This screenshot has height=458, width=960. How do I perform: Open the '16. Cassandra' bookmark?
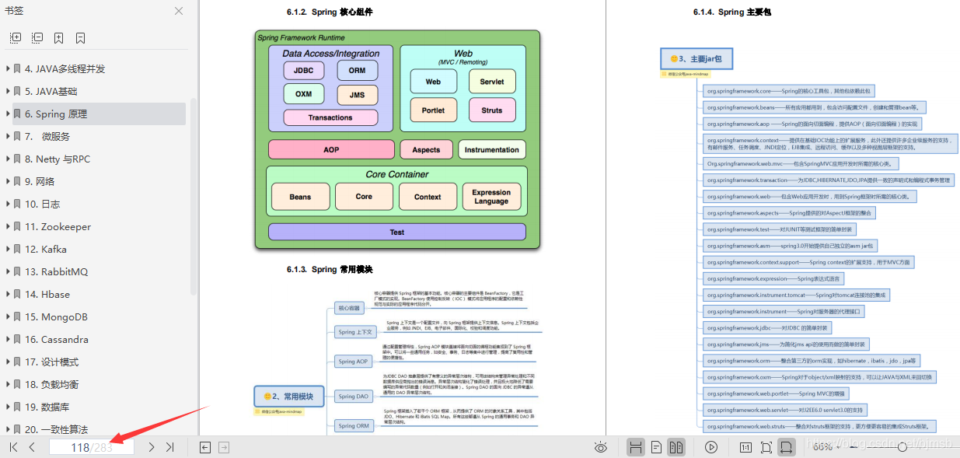click(x=57, y=339)
